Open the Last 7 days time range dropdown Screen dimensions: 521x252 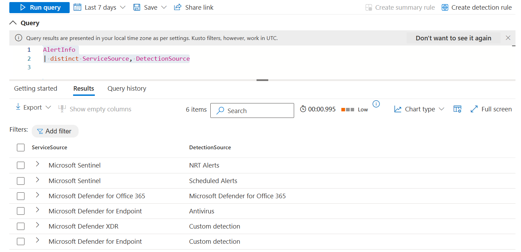(100, 7)
